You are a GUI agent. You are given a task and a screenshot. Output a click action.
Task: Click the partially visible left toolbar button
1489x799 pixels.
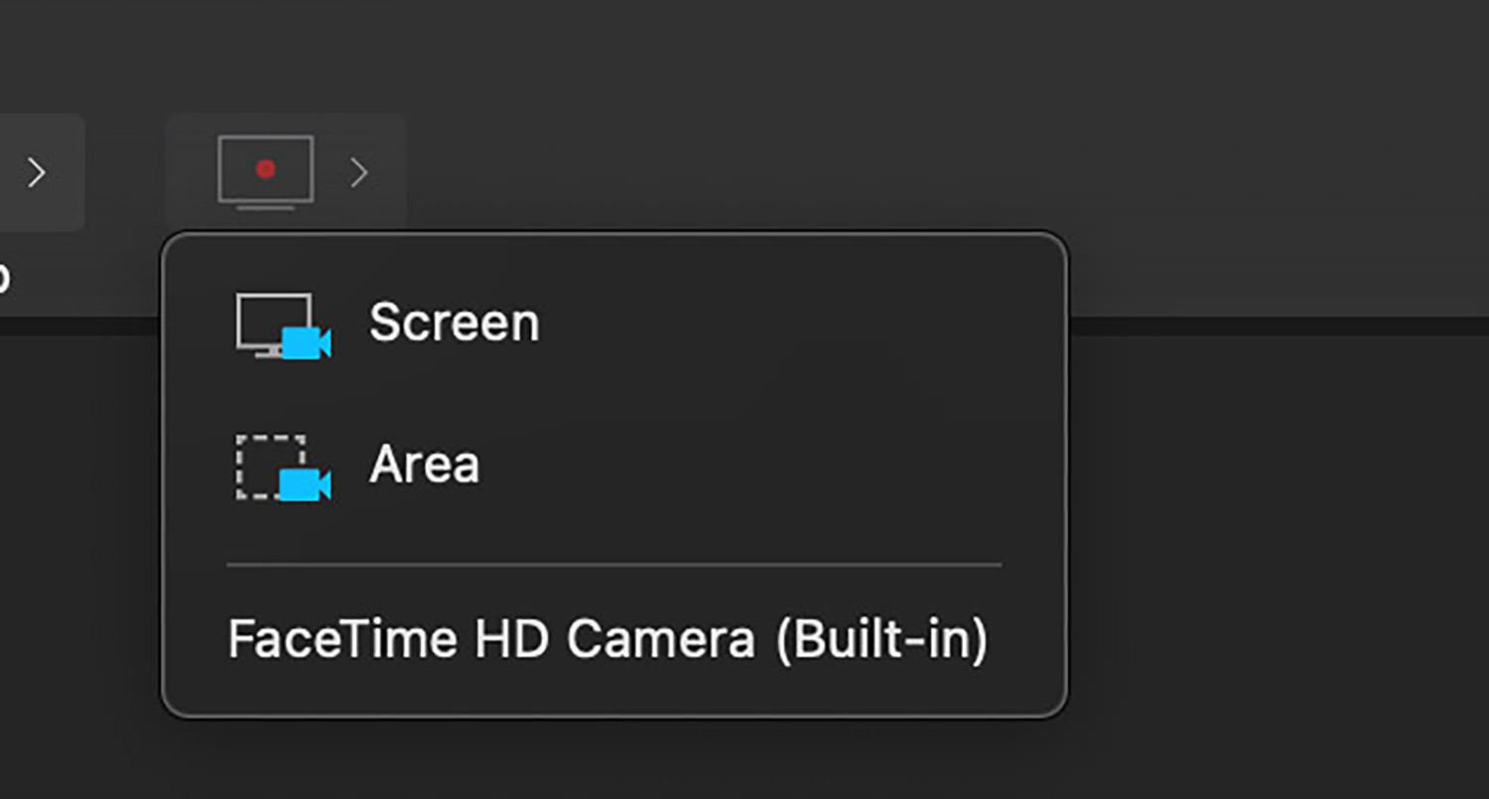[42, 173]
